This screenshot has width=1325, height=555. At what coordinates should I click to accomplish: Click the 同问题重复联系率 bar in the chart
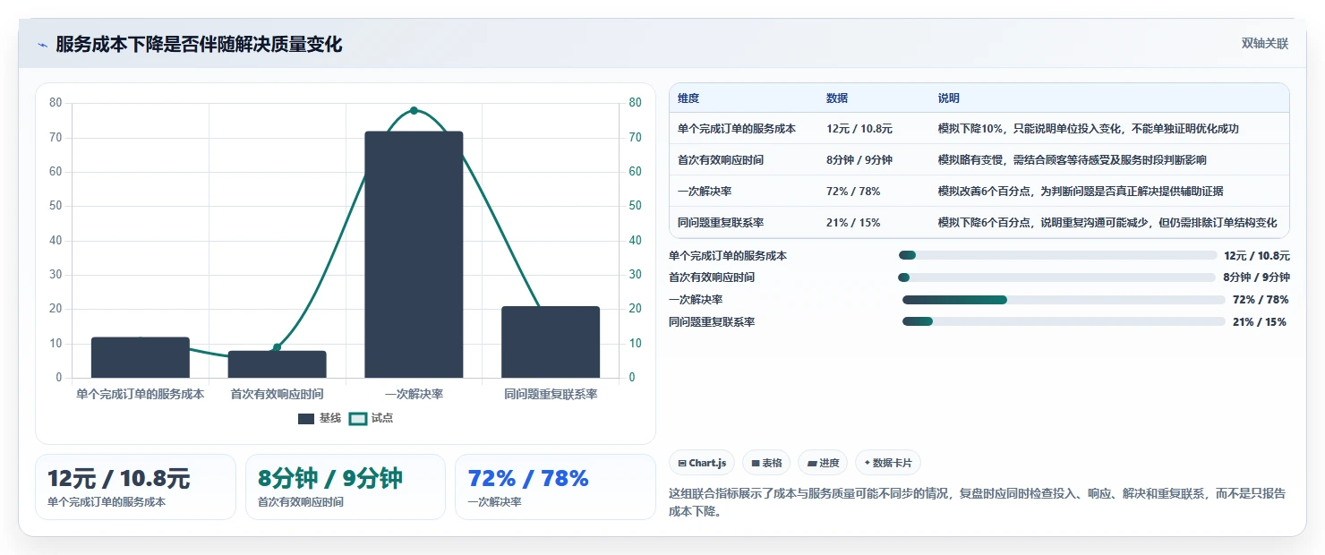[x=551, y=342]
